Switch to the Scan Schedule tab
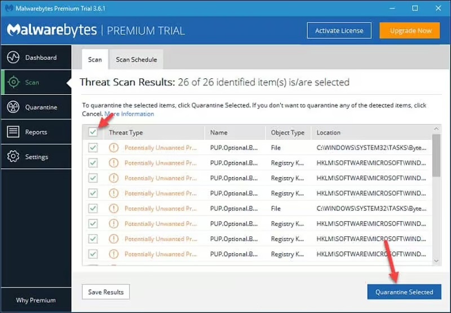The height and width of the screenshot is (313, 451). point(136,60)
